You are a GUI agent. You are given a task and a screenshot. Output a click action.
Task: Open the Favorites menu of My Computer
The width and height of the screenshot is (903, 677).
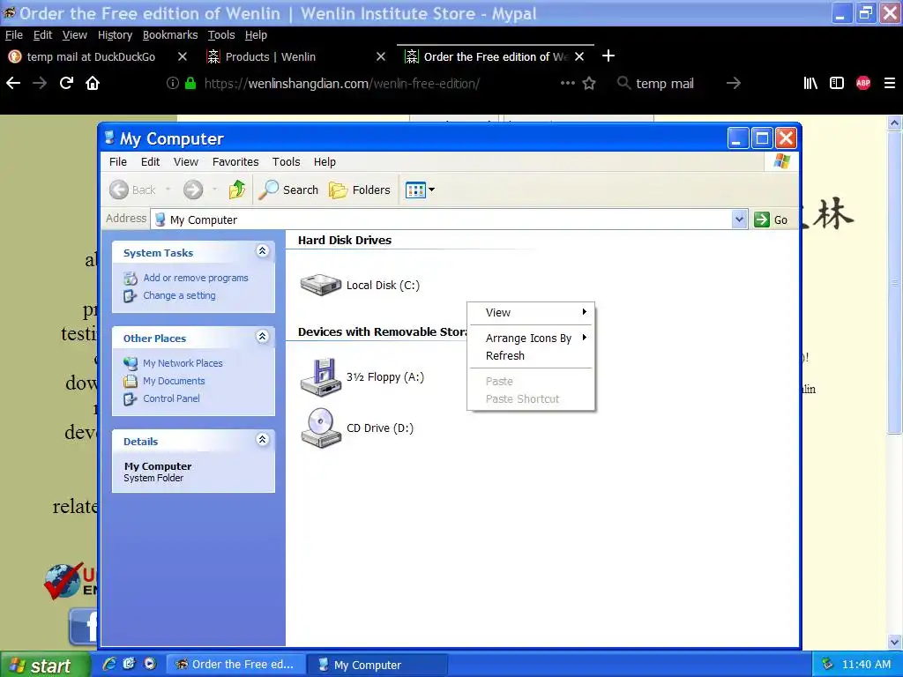235,162
